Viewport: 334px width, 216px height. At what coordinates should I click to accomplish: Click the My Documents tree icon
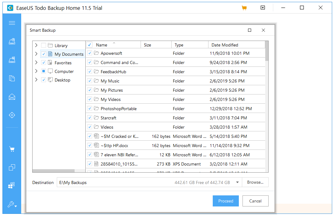pos(50,54)
